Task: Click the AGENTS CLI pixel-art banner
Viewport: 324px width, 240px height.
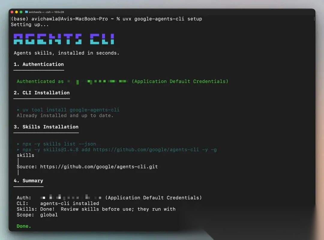Action: click(64, 39)
